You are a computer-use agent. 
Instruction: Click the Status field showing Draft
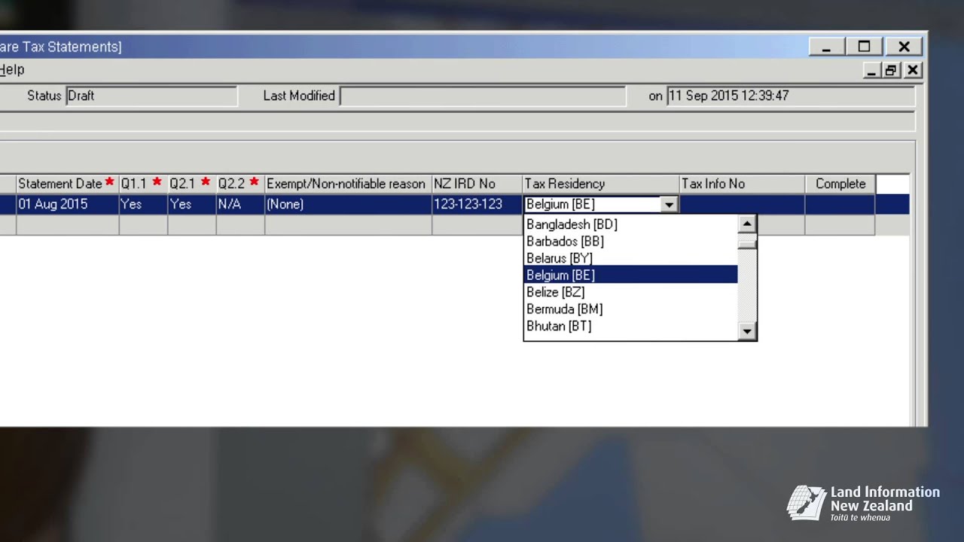151,96
